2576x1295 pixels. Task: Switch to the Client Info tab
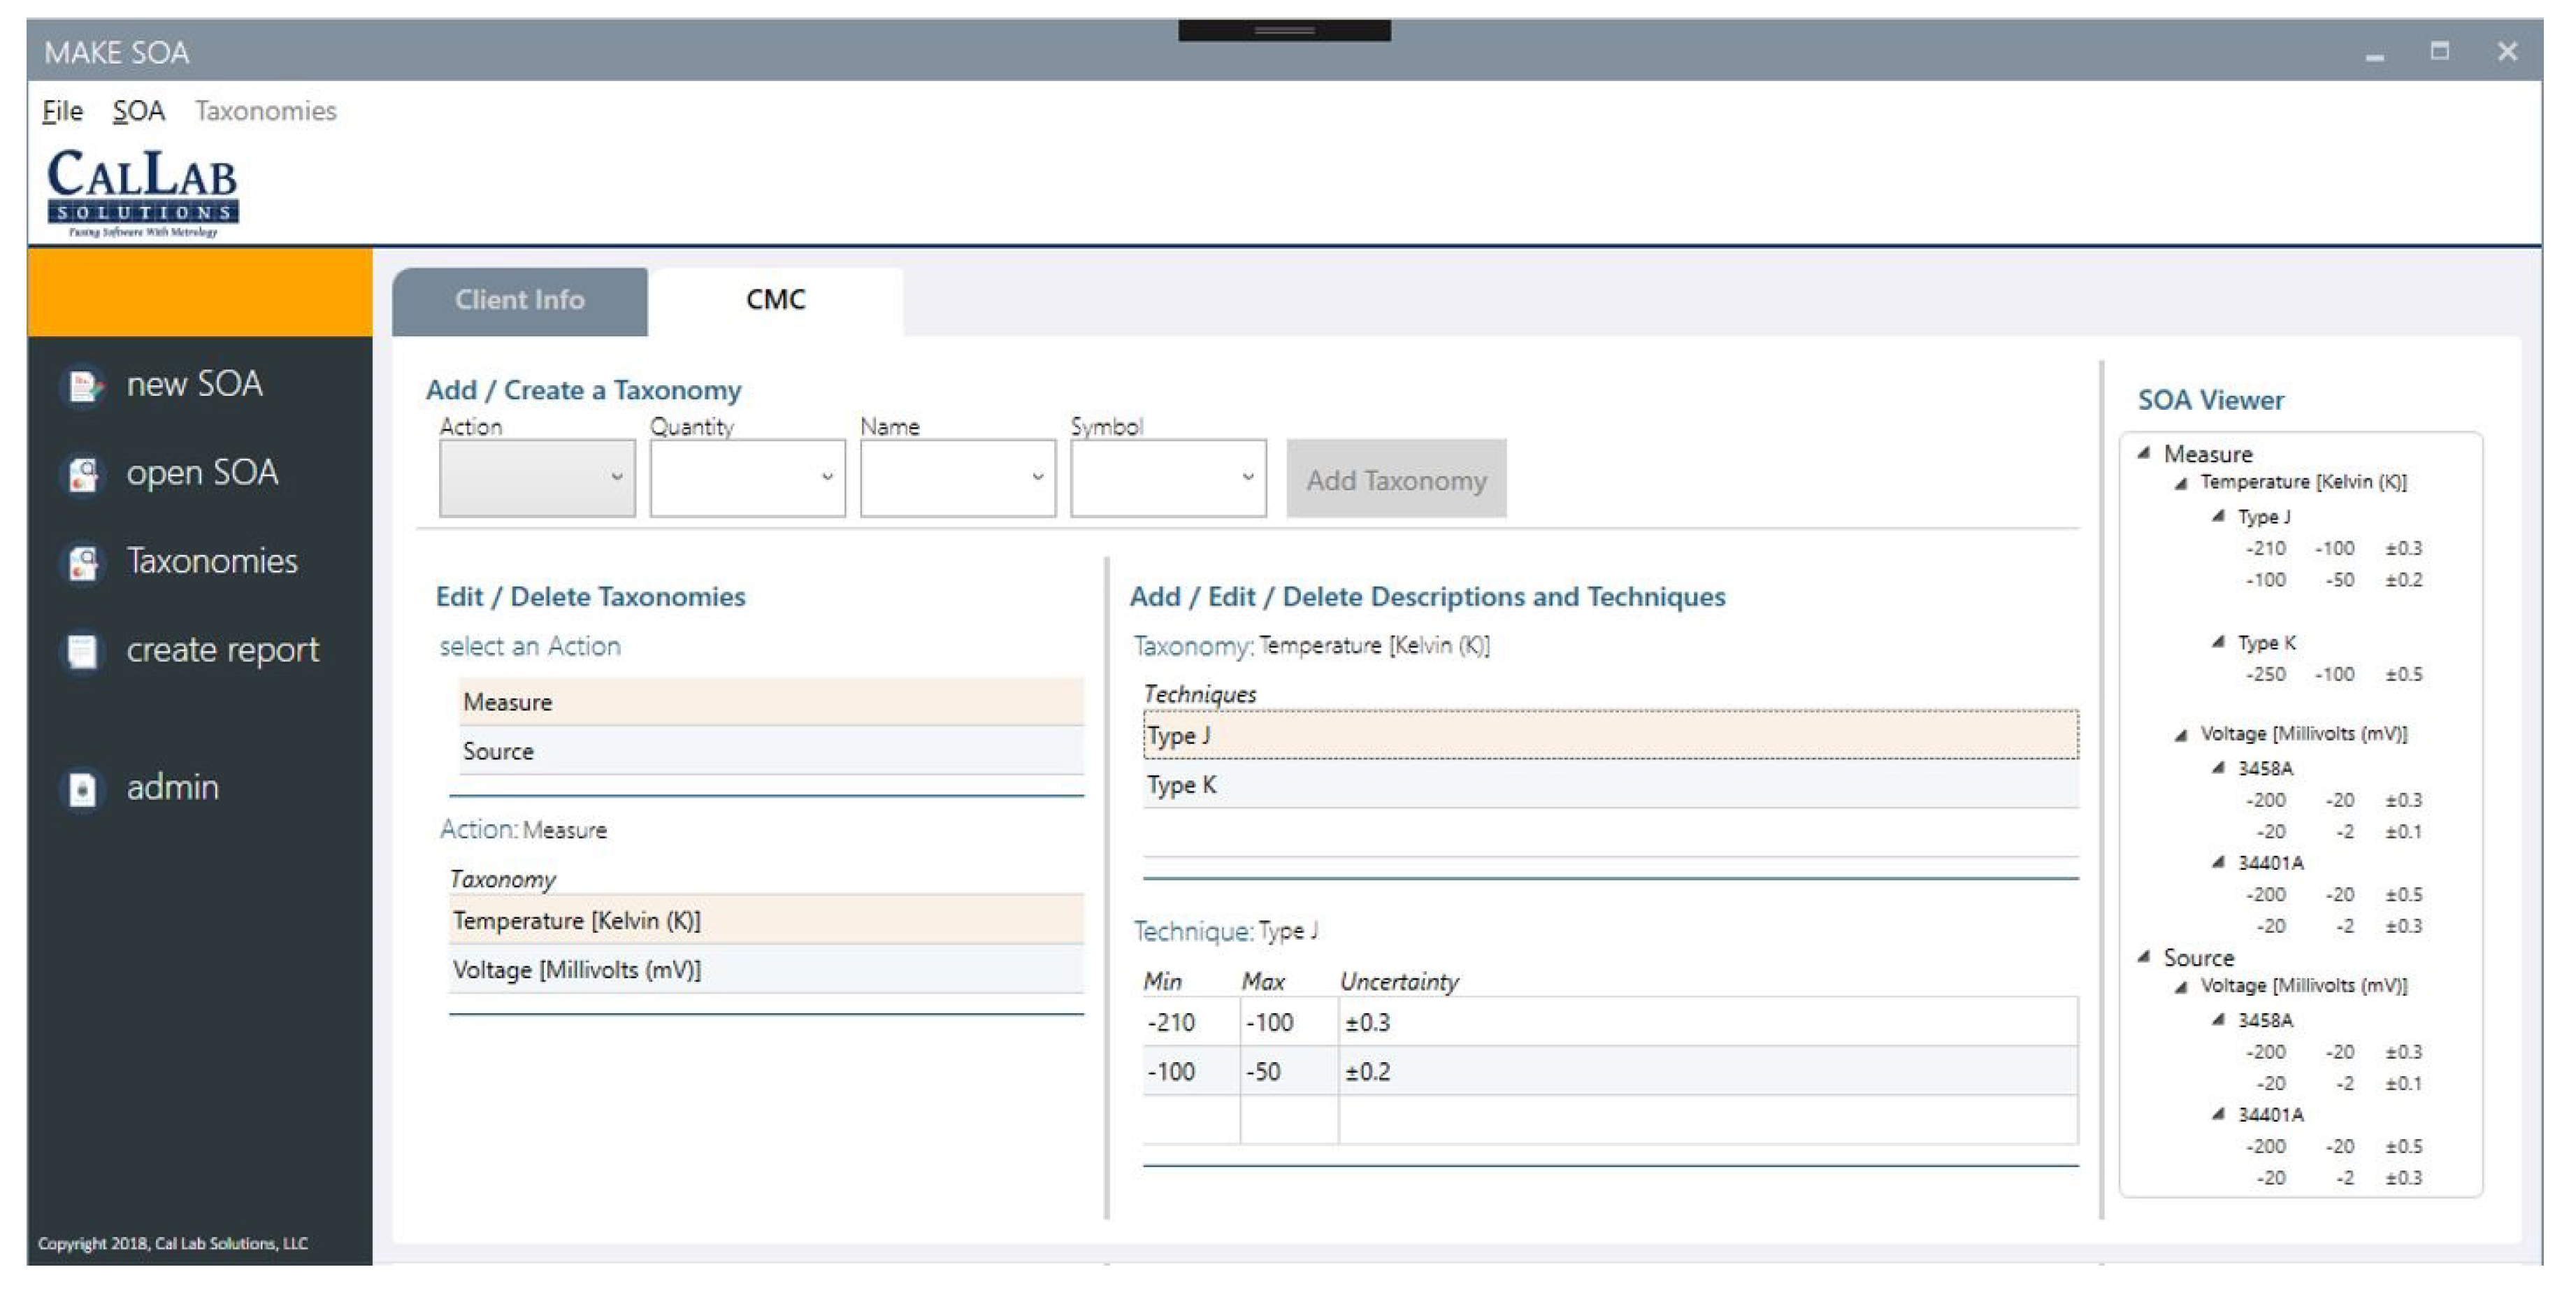[520, 300]
